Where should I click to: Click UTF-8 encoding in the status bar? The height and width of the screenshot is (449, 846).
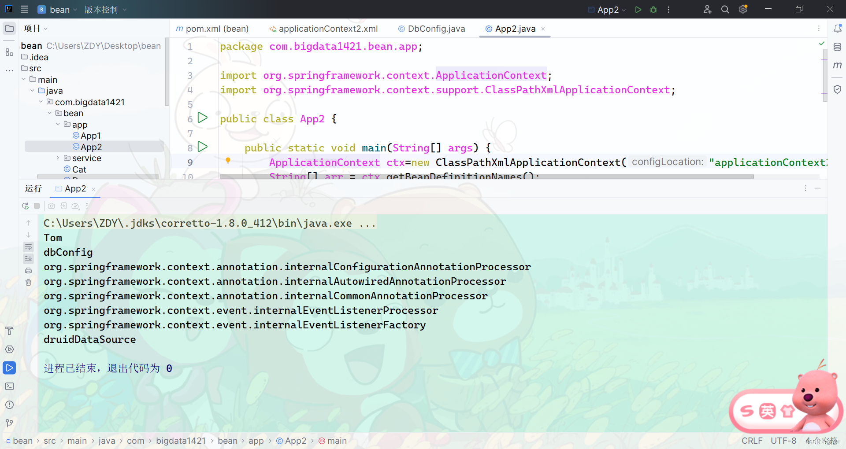783,441
